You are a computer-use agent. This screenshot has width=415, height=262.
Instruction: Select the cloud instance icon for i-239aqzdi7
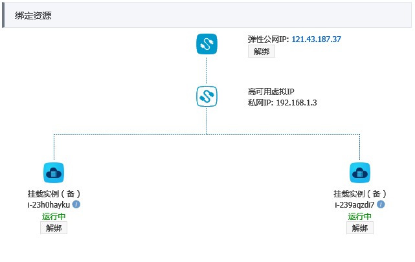359,173
